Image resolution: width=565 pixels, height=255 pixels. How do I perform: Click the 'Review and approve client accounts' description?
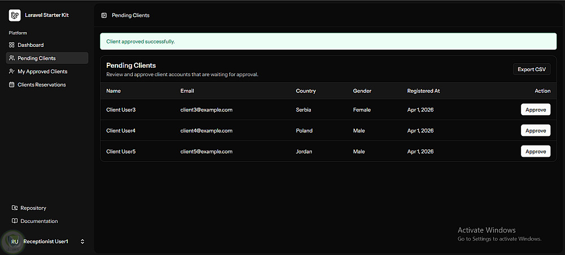pos(182,75)
